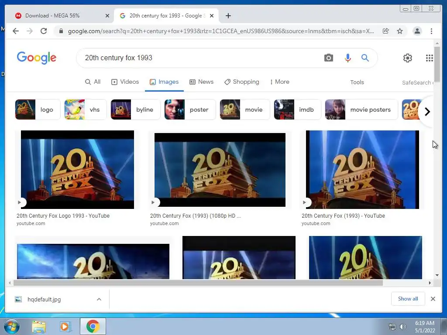This screenshot has height=335, width=447.
Task: Open the downloaded hqdefault.jpg file
Action: click(x=44, y=299)
